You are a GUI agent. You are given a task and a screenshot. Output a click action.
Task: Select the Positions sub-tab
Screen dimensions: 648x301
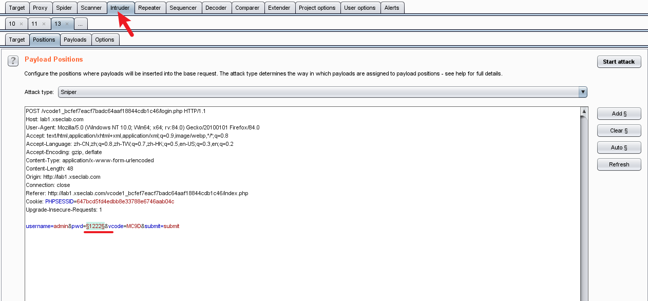(44, 40)
